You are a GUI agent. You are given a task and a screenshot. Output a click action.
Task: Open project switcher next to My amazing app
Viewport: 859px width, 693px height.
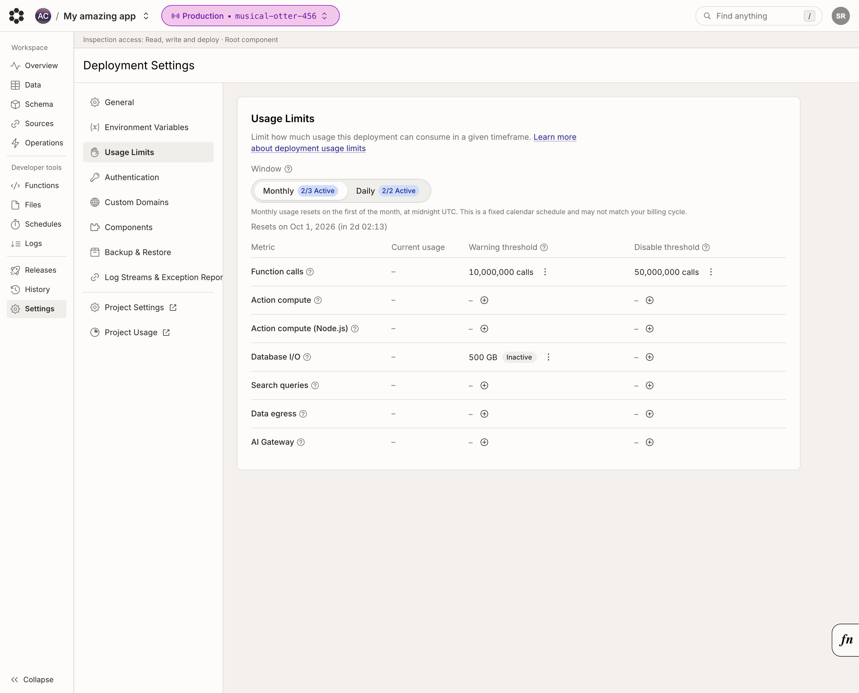(146, 16)
